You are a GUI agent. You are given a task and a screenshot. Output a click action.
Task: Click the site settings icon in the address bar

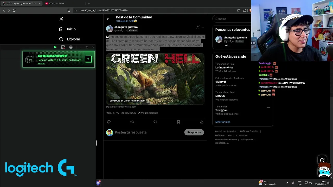[76, 10]
